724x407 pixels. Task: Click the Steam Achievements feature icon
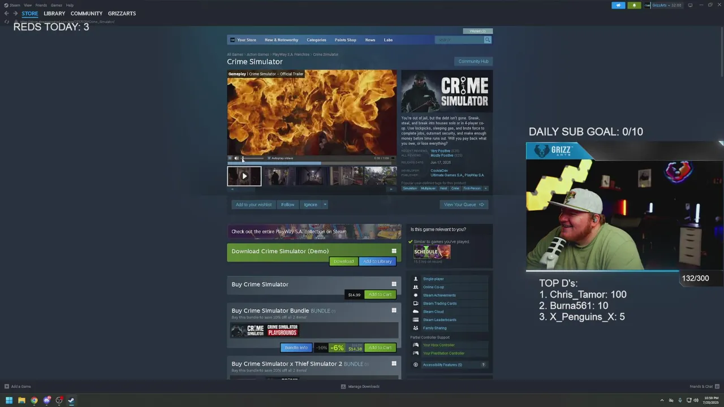(416, 295)
